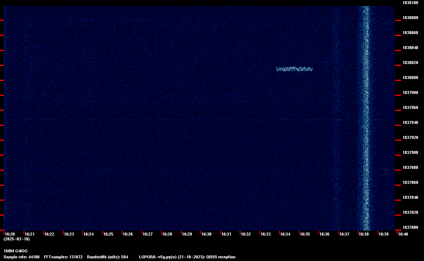Click the faint horizontal carrier line near 1837945
This screenshot has height=261, width=424.
click(199, 119)
